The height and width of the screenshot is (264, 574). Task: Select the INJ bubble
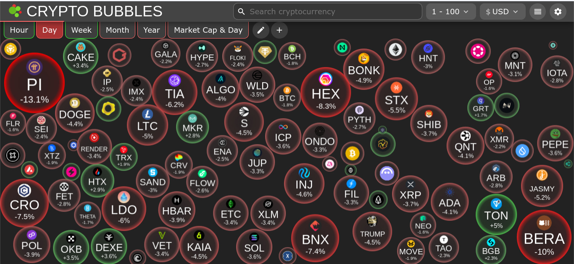coord(304,183)
